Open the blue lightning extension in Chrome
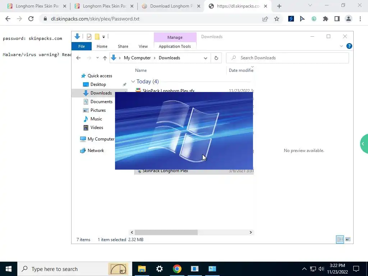 [x=291, y=19]
